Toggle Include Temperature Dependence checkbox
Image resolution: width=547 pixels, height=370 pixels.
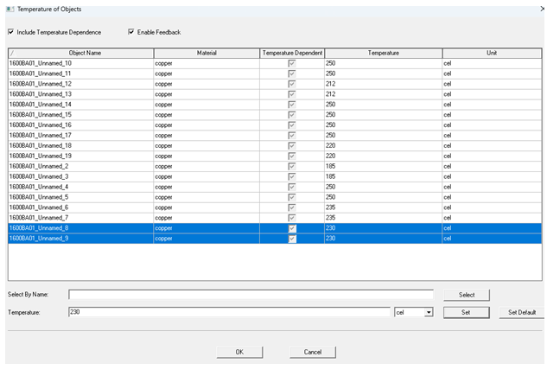[x=11, y=32]
